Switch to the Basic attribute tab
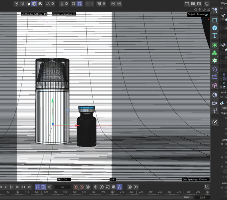 pos(225,108)
